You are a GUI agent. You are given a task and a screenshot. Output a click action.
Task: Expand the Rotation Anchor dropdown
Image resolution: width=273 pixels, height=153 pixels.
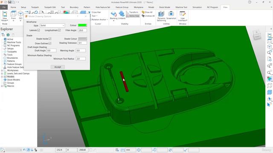click(x=107, y=20)
